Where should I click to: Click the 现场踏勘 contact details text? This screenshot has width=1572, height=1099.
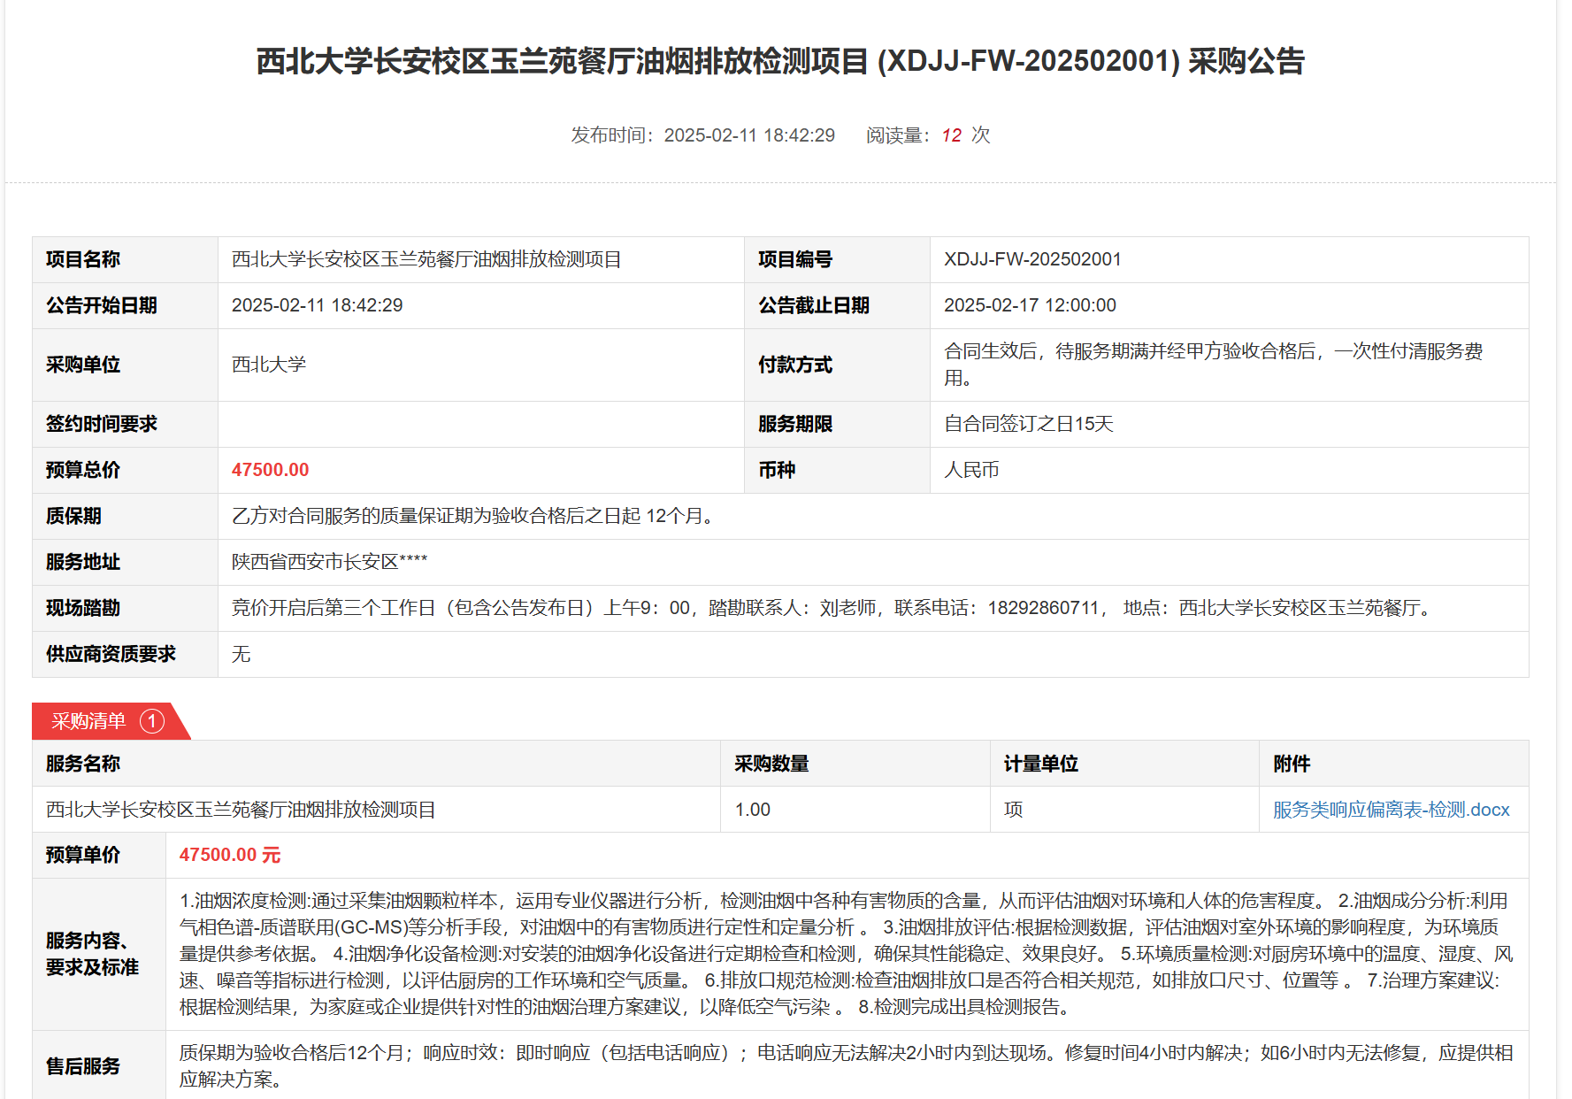832,608
